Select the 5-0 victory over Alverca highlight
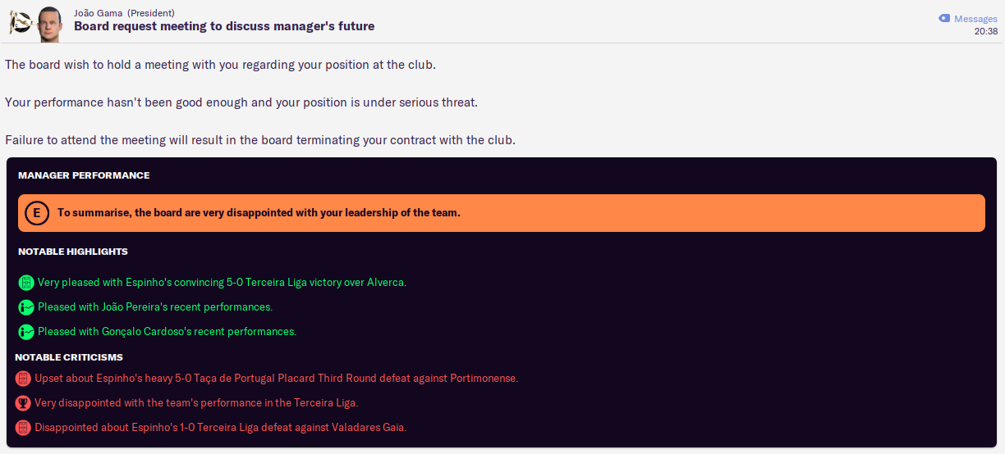The width and height of the screenshot is (1005, 454). (222, 283)
